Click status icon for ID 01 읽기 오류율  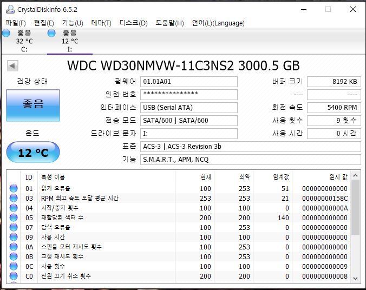pos(14,188)
